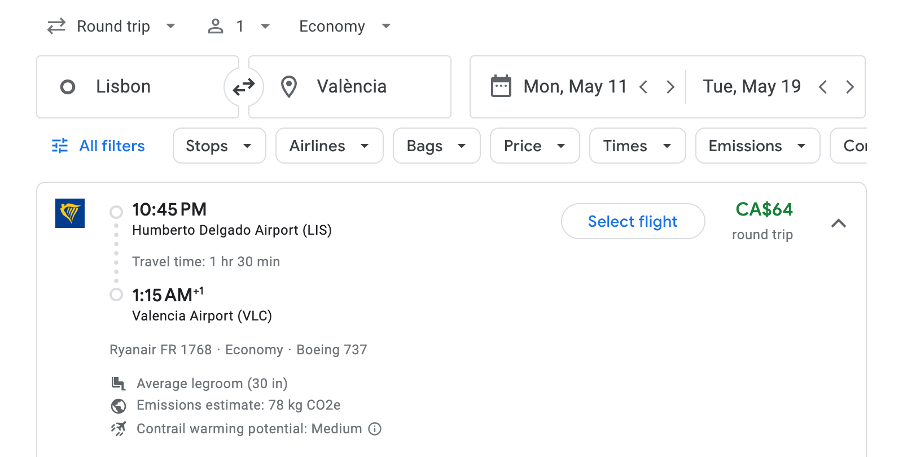Click the departure circle marker at 10:45 PM
The image size is (903, 457).
point(116,212)
